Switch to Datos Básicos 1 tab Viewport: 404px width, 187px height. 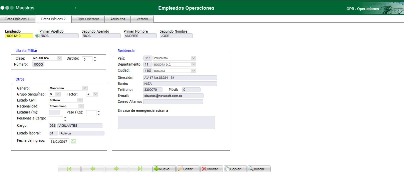pos(17,19)
